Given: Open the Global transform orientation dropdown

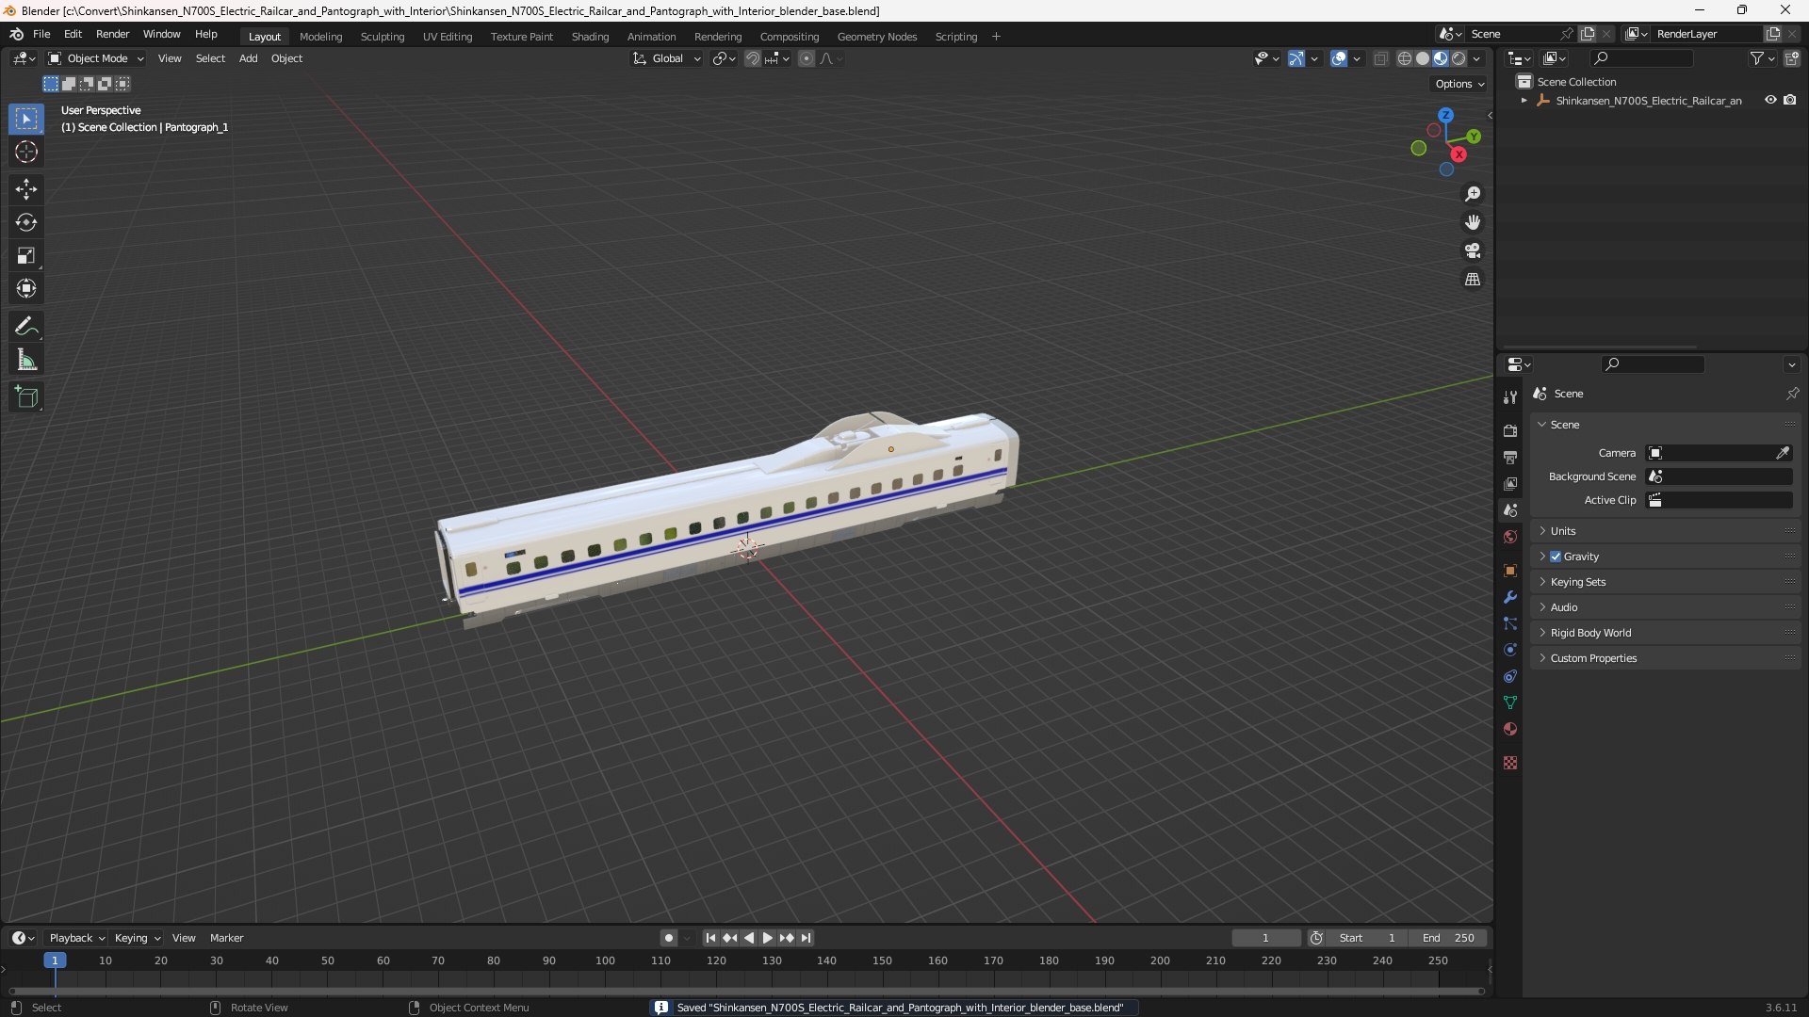Looking at the screenshot, I should (x=667, y=58).
